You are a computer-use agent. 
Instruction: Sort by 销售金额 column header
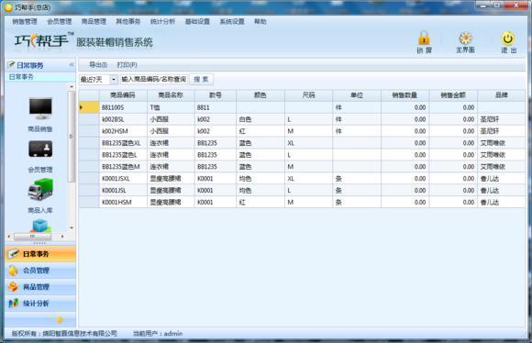453,95
